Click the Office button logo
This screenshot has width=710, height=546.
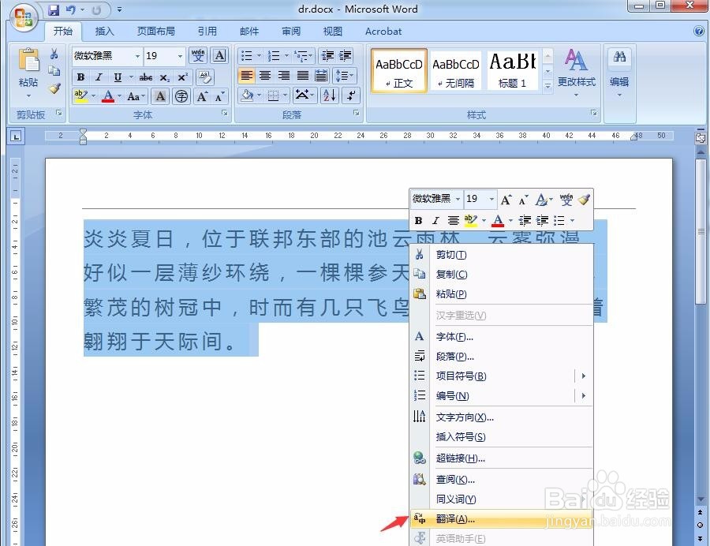coord(23,17)
